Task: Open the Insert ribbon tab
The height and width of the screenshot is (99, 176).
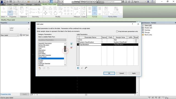Action: 16,4
